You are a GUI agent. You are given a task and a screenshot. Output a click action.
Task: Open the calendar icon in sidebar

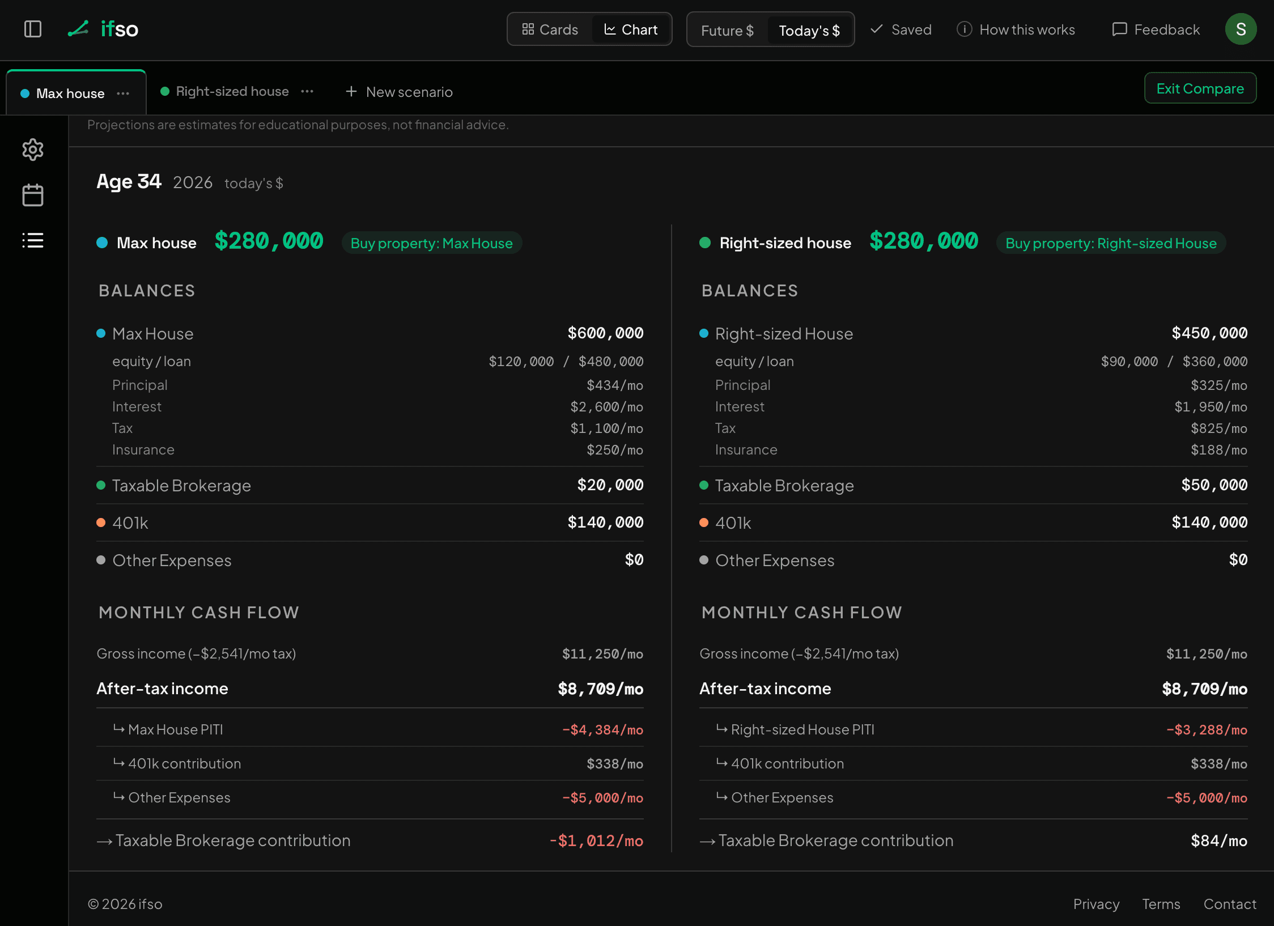33,195
